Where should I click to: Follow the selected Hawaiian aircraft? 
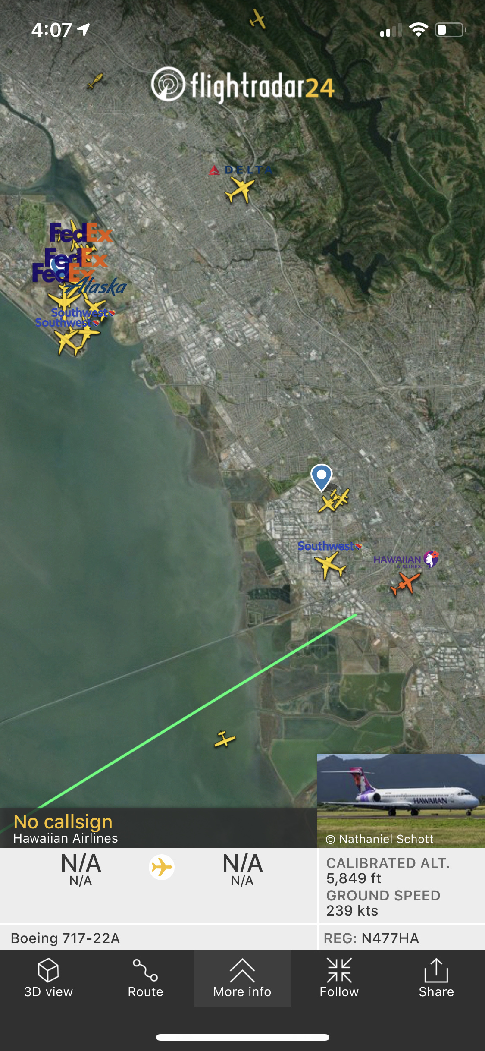[x=339, y=978]
